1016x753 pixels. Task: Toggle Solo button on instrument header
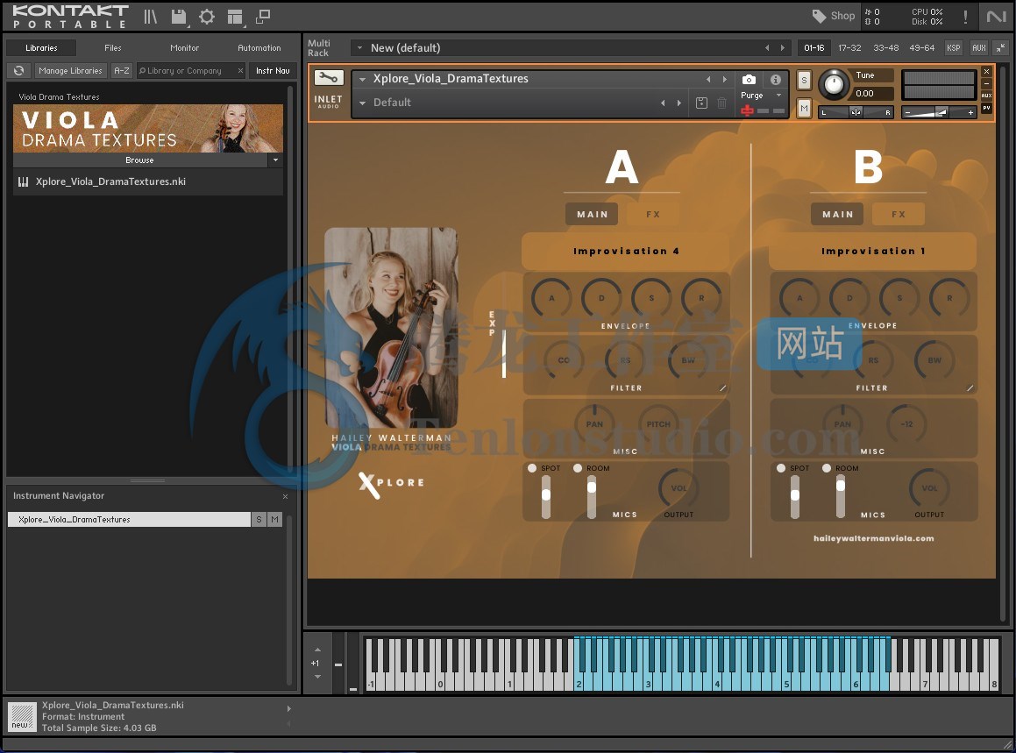tap(804, 80)
